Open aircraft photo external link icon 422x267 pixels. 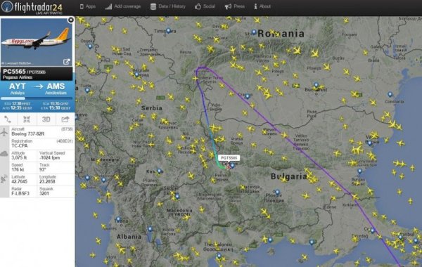click(x=66, y=62)
